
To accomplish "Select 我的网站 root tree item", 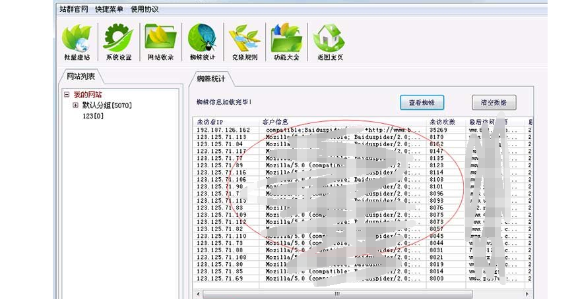I will [x=88, y=95].
